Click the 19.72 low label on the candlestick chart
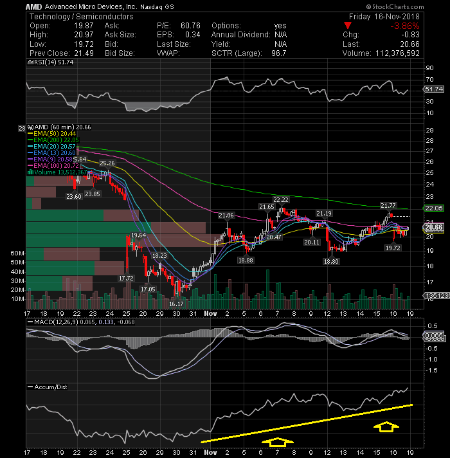 (x=393, y=248)
